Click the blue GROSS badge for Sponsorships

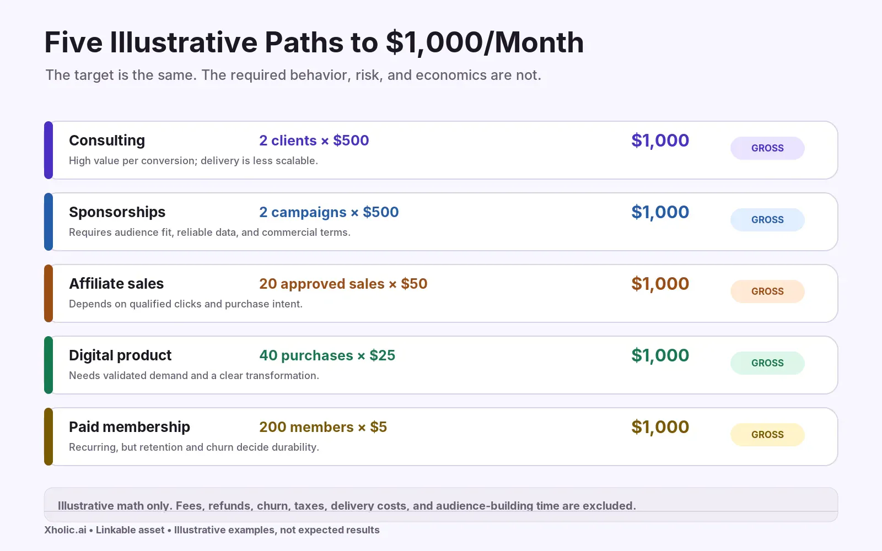[767, 220]
